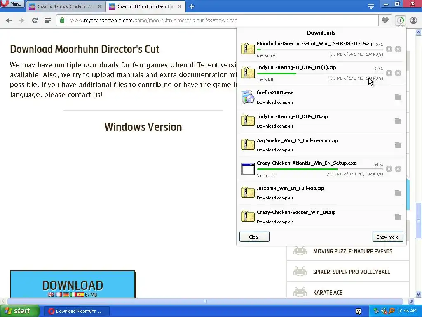Click the green security padlock icon
422x317 pixels.
point(62,20)
